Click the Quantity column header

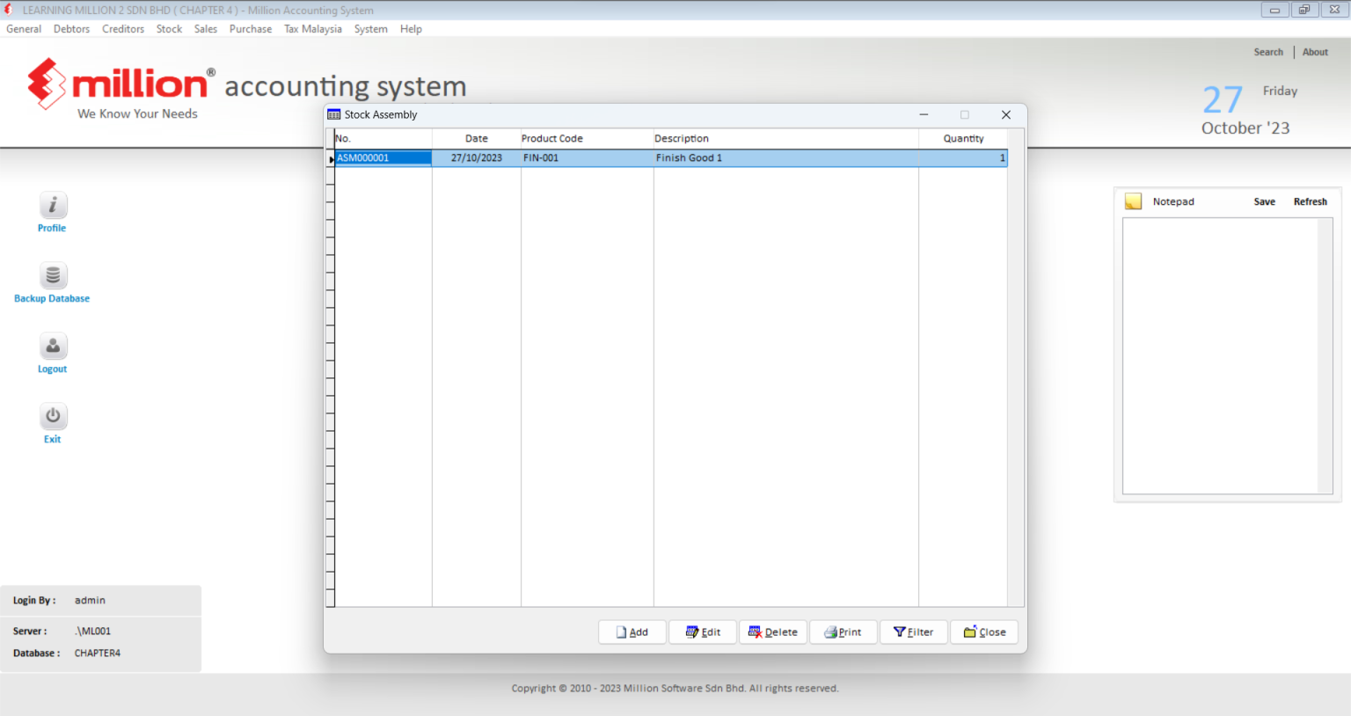pos(963,138)
